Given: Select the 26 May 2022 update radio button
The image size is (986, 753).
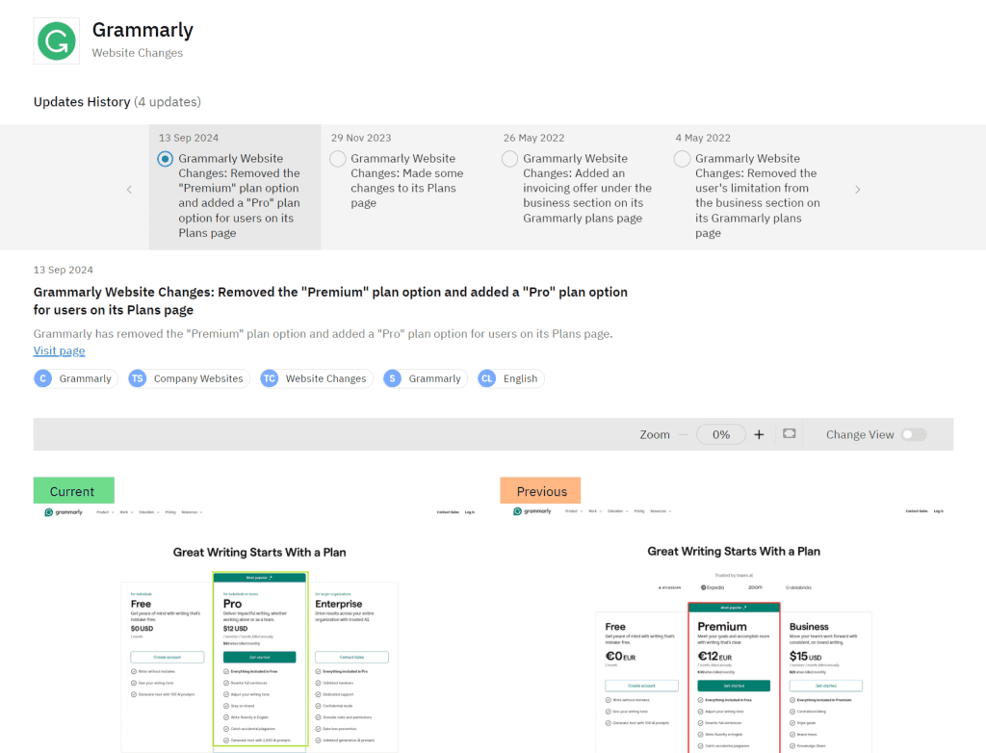Looking at the screenshot, I should pos(510,159).
